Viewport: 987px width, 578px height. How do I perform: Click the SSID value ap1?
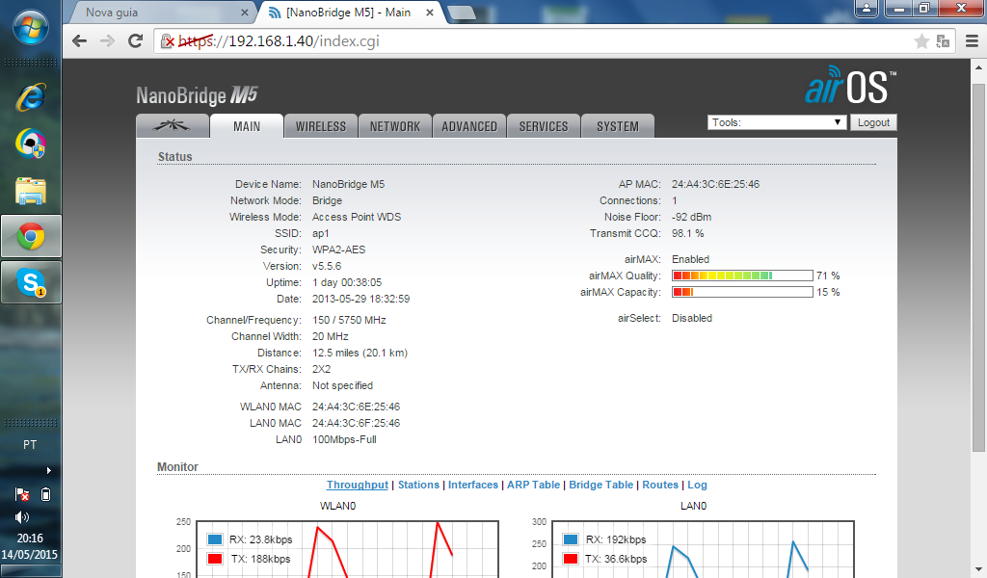[x=320, y=233]
